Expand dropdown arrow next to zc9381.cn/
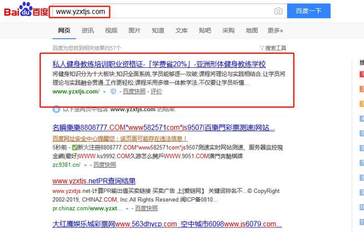This screenshot has height=232, width=364. (85, 165)
